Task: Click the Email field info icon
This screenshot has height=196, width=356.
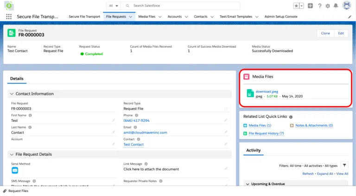Action: [x=135, y=127]
